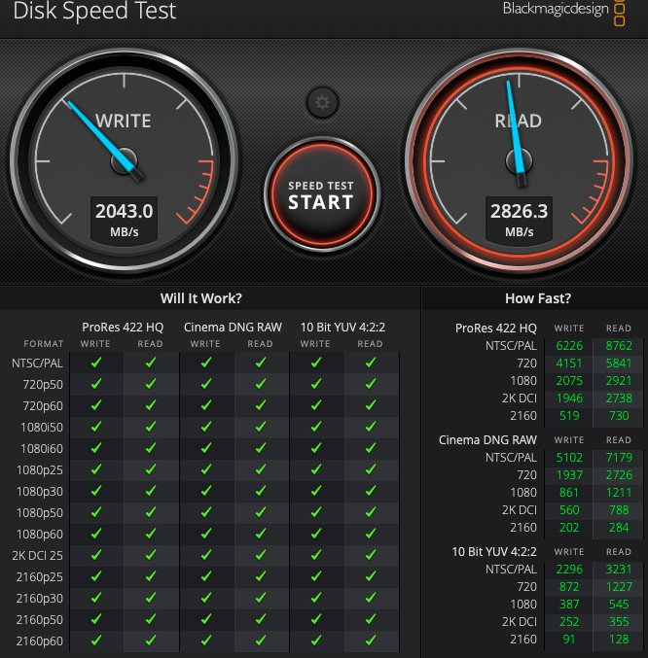Click the 1080p25 ProRes write checkmark

96,469
